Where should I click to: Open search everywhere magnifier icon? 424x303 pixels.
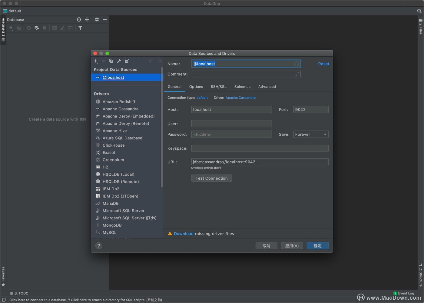click(x=419, y=11)
